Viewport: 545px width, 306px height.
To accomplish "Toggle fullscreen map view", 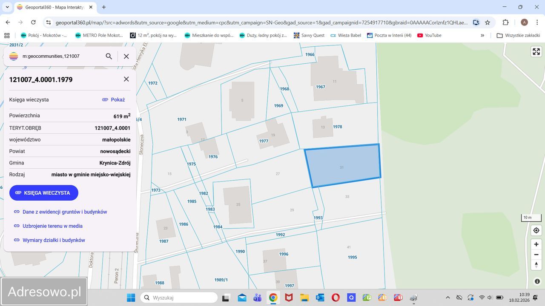I will click(x=536, y=52).
